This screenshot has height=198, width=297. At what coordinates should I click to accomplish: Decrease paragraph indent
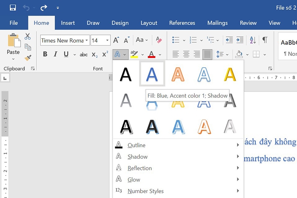[229, 40]
